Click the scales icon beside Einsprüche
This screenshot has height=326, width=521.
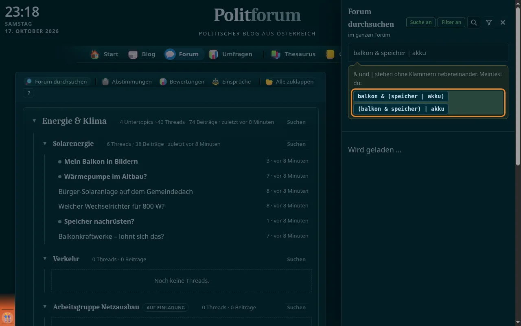pyautogui.click(x=215, y=81)
